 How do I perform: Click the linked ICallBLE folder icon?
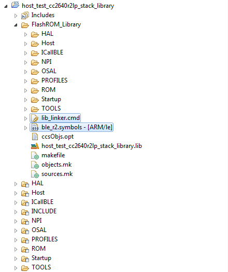(x=25, y=202)
